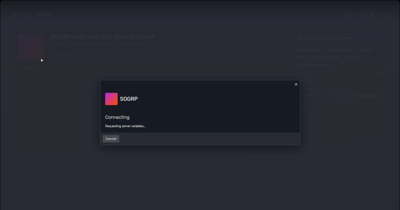Open settings gear in top bar

pyautogui.click(x=372, y=15)
